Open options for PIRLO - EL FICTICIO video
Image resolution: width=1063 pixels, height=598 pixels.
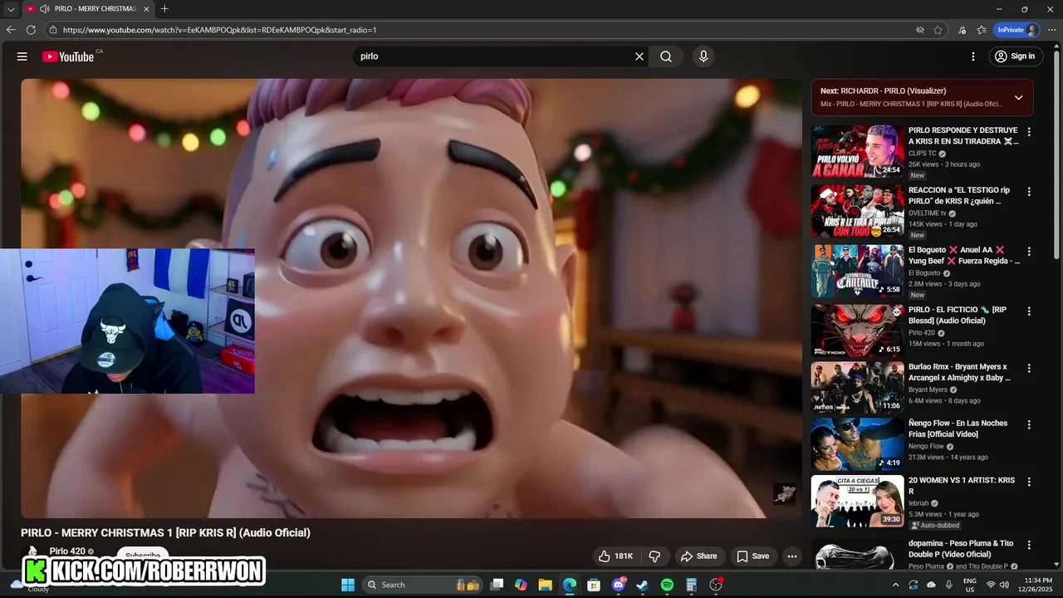(x=1029, y=311)
